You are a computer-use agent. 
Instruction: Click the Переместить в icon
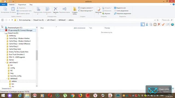38,9
